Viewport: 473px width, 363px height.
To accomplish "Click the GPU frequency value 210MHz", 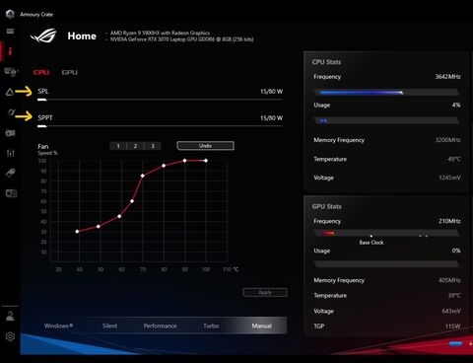I will pos(449,221).
